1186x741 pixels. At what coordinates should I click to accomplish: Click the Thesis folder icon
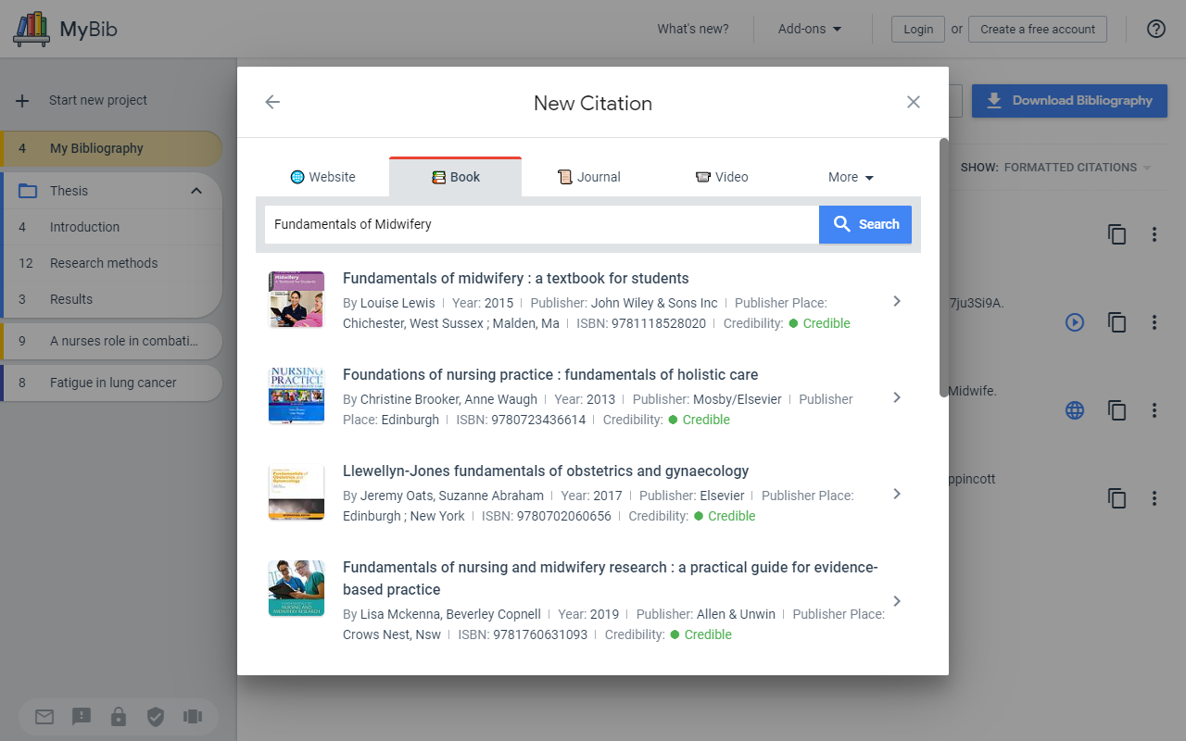[x=28, y=191]
